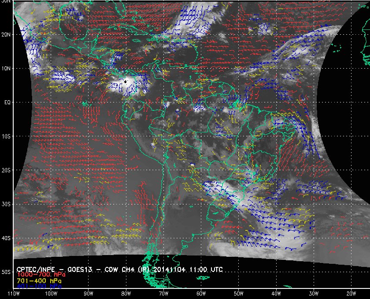This screenshot has height=299, width=370.
Task: Click the 40W longitude label
Action: coord(276,294)
